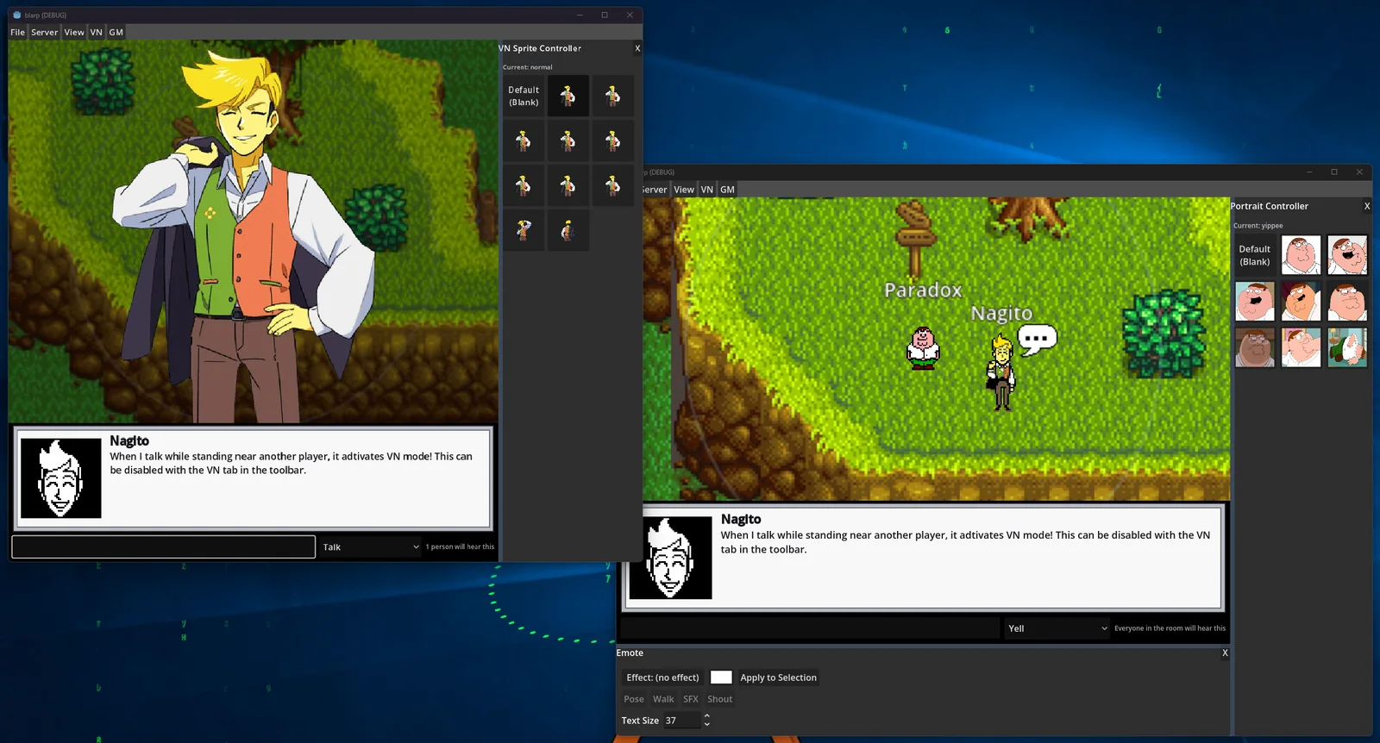Close the Emote panel
1380x743 pixels.
[1225, 652]
